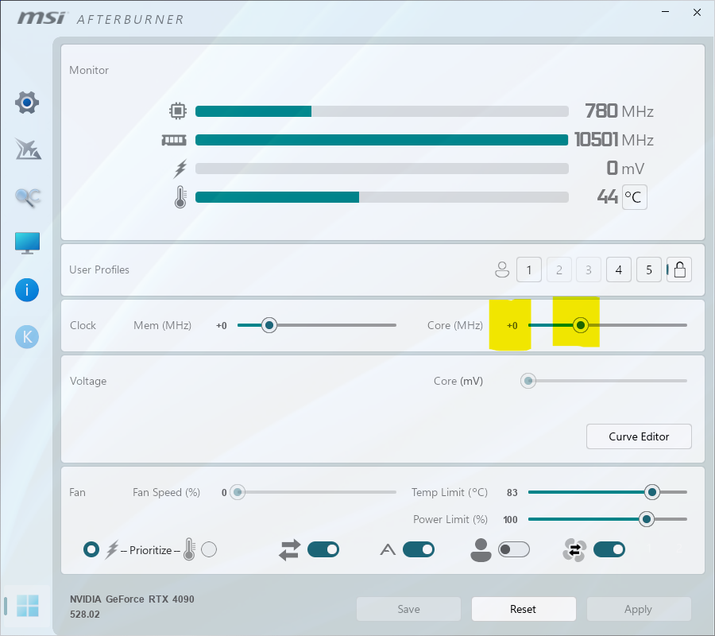Viewport: 715px width, 636px height.
Task: Click the auto fan A icon
Action: [x=388, y=550]
